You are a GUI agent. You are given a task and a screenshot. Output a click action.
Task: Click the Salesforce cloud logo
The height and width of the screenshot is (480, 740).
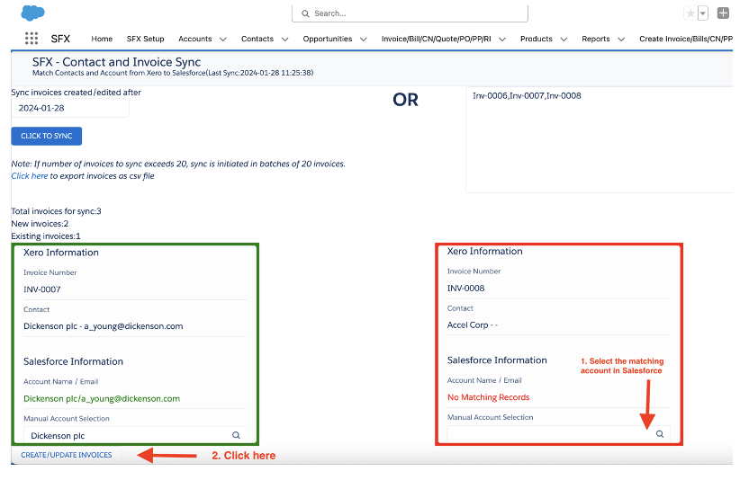[x=32, y=13]
